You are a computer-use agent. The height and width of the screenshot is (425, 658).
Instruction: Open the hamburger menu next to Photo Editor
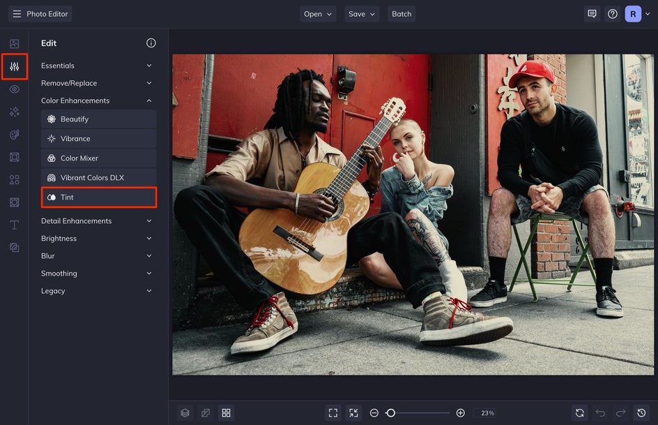(x=17, y=14)
